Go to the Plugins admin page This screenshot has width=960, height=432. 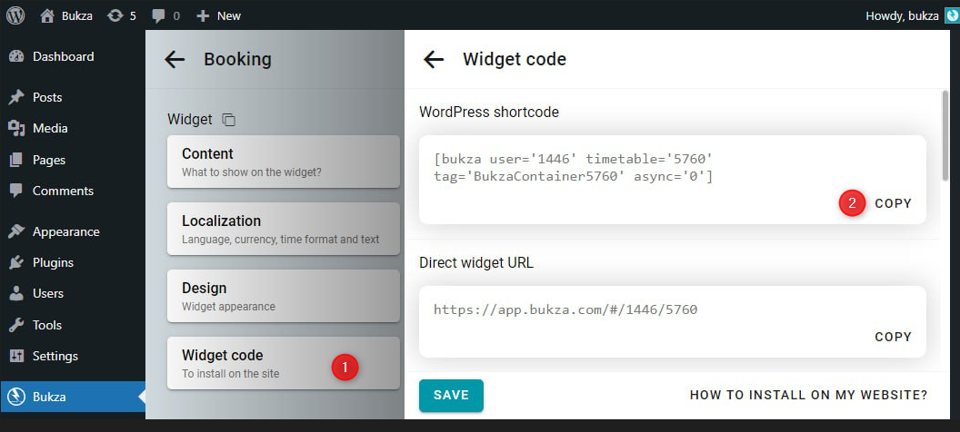[x=52, y=262]
